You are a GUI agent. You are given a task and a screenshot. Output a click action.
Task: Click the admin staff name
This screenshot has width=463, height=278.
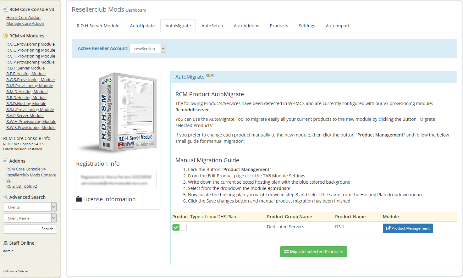point(8,251)
